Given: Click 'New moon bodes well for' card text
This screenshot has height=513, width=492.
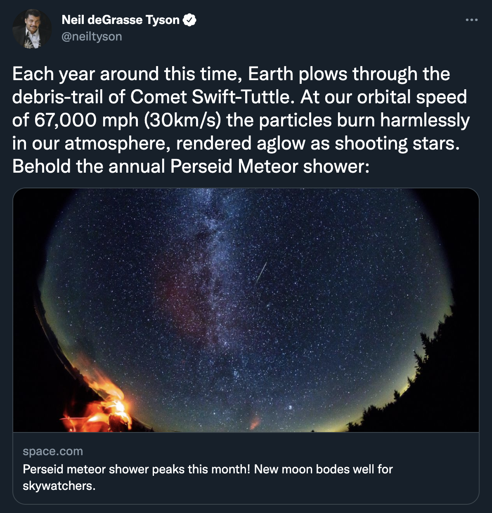Looking at the screenshot, I should click(324, 469).
